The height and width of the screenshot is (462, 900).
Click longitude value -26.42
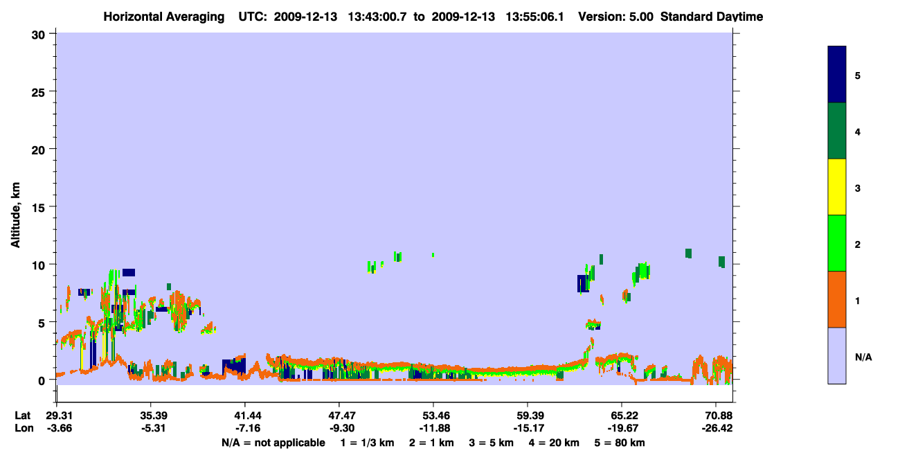pos(716,428)
